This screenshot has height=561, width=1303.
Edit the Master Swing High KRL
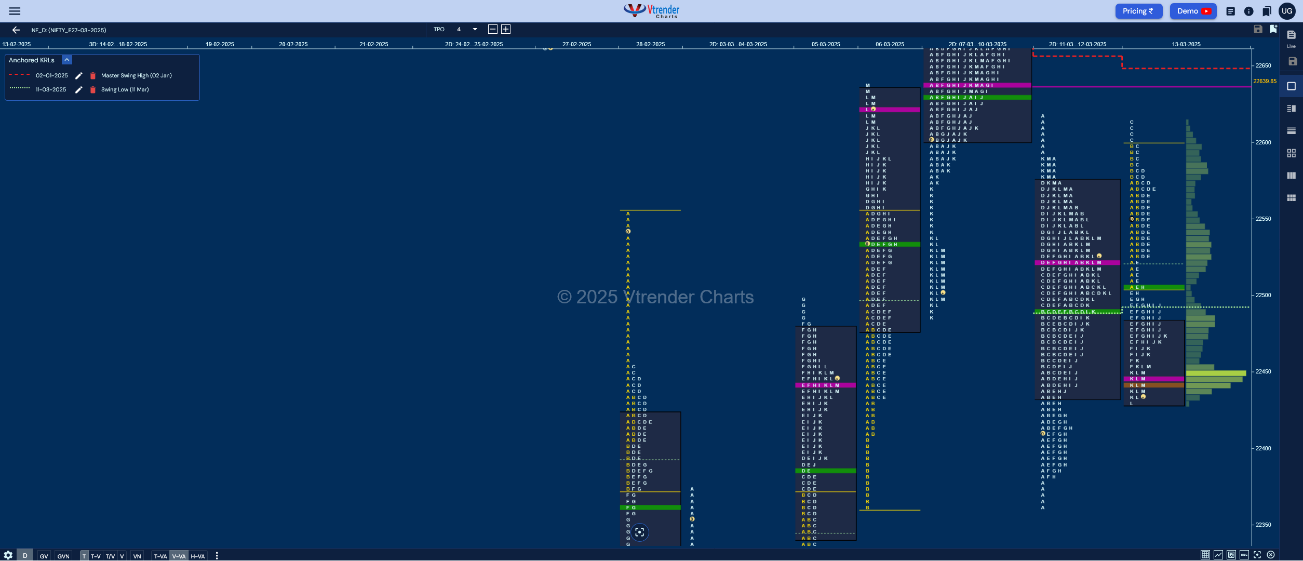(79, 76)
